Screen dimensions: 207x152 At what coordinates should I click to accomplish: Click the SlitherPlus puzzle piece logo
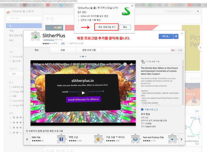[x=35, y=36]
